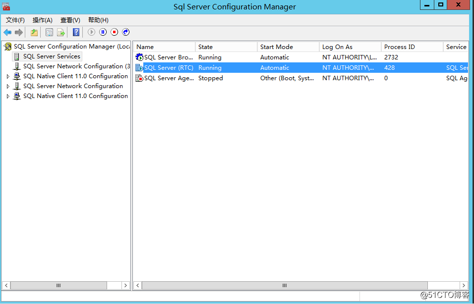Close the Sql Server Configuration Manager window

(458, 4)
